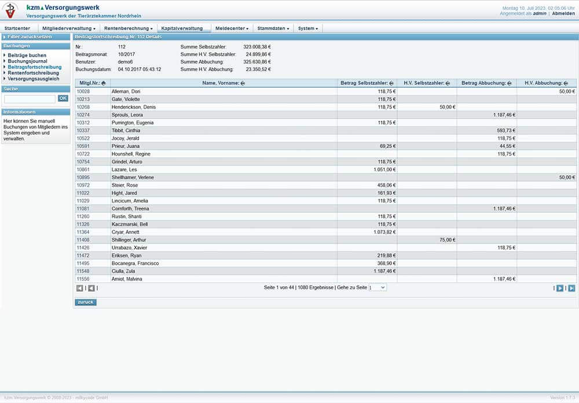Open member number 10591
The image size is (579, 403).
coord(83,146)
